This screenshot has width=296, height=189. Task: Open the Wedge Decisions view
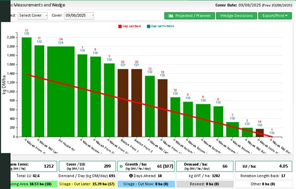[x=237, y=16]
